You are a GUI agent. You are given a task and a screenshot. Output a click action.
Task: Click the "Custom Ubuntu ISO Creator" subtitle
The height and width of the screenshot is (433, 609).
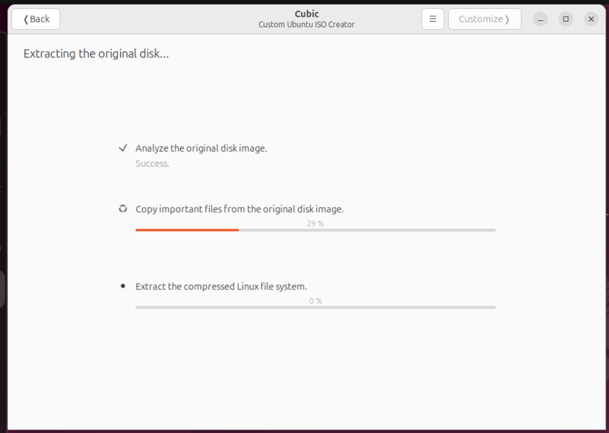tap(307, 24)
